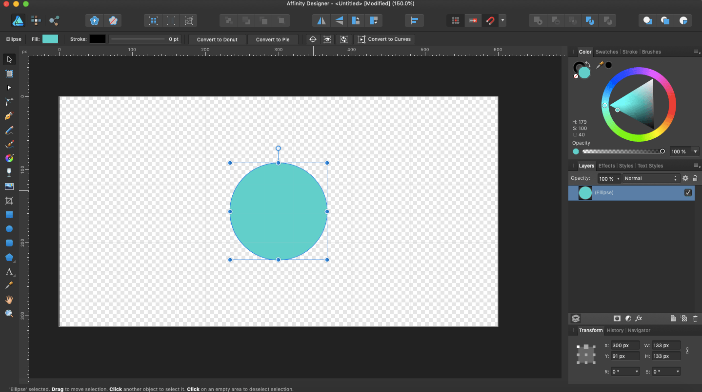Open the Alignment options icon
The height and width of the screenshot is (392, 702).
pos(414,20)
